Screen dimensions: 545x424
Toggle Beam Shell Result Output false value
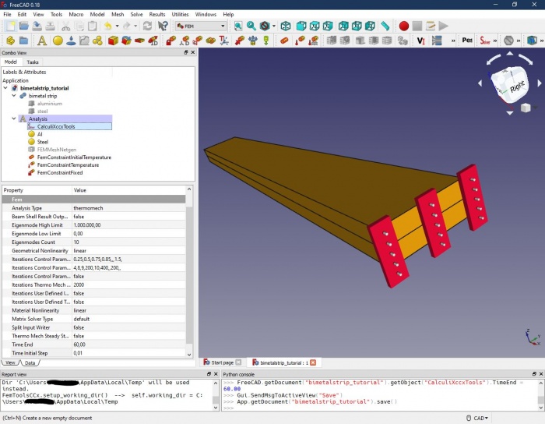[x=128, y=217]
